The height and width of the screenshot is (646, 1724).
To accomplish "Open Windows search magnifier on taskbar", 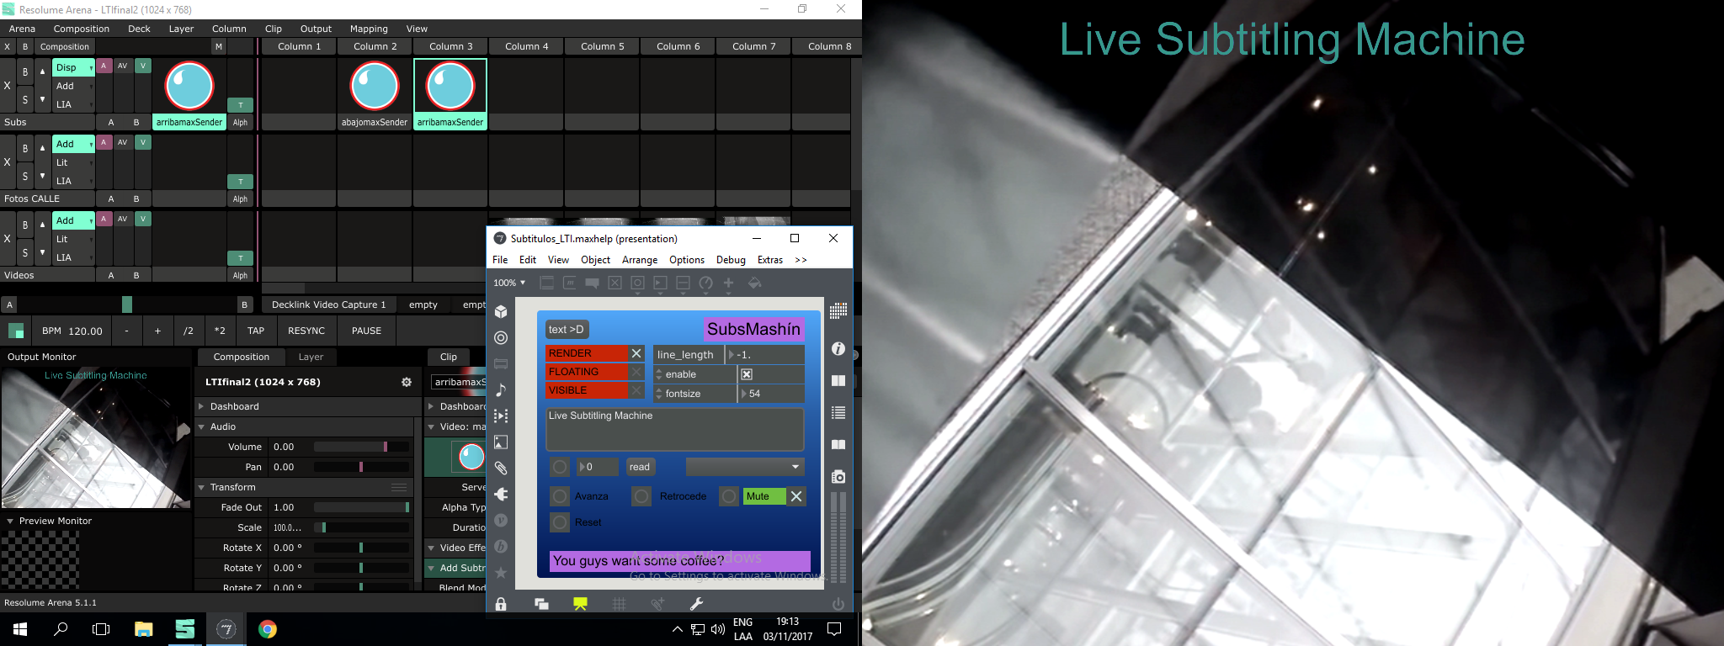I will pos(61,629).
